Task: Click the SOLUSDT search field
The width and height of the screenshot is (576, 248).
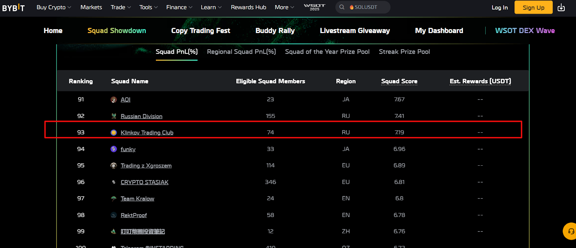Action: coord(363,7)
